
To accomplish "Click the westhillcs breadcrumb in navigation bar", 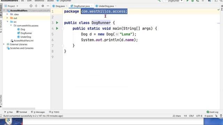I will point(39,1).
